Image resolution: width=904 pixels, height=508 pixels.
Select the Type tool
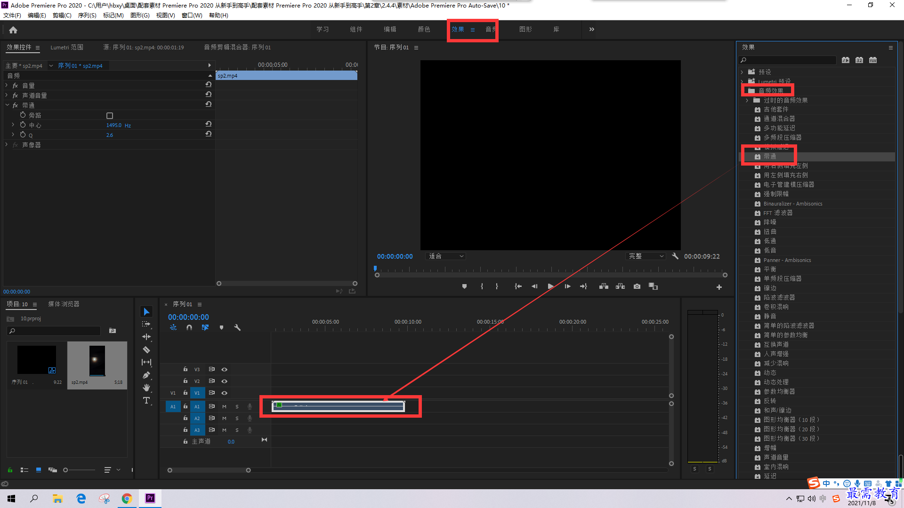(146, 400)
